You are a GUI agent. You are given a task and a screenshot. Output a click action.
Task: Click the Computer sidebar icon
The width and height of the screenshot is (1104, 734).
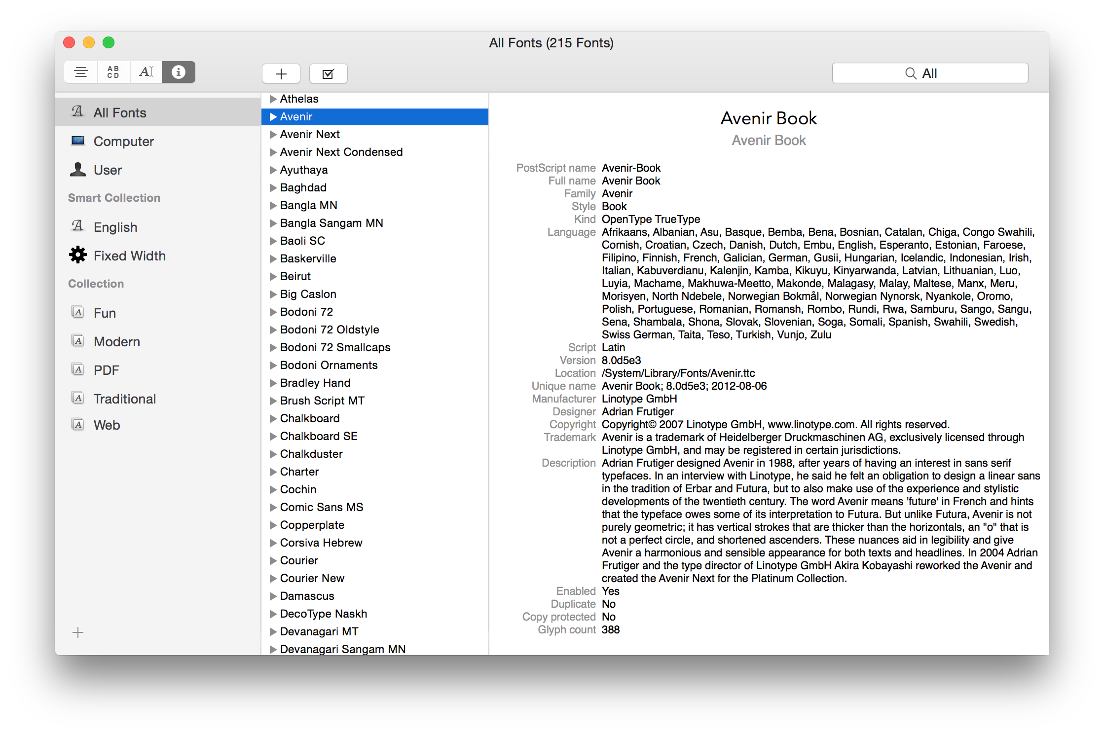tap(78, 141)
